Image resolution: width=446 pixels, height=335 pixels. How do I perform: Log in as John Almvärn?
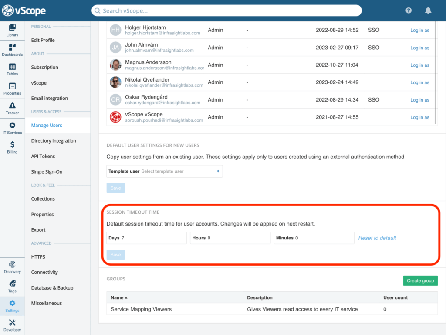(x=420, y=48)
